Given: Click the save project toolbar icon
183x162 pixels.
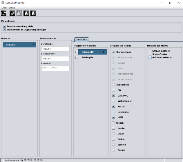Looking at the screenshot, I should pyautogui.click(x=3, y=13).
